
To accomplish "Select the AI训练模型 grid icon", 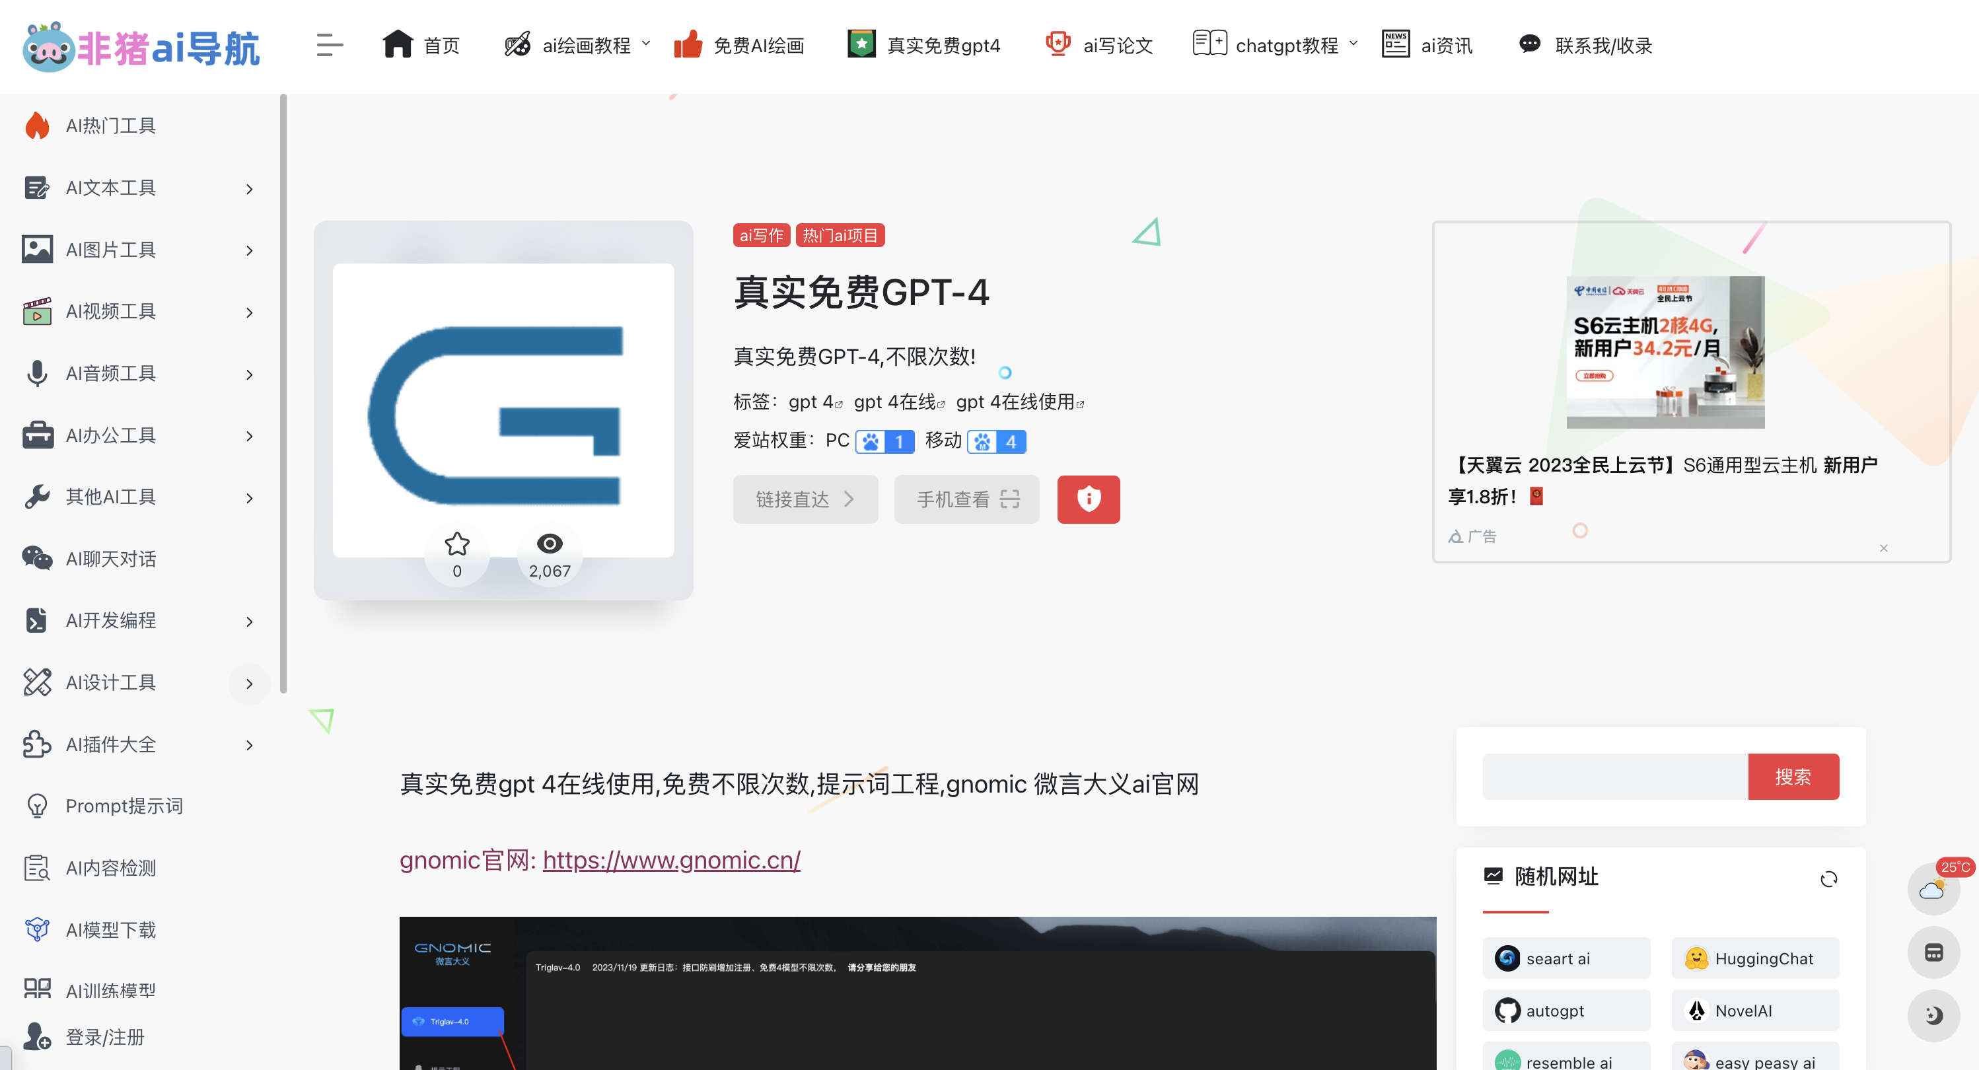I will (x=37, y=989).
